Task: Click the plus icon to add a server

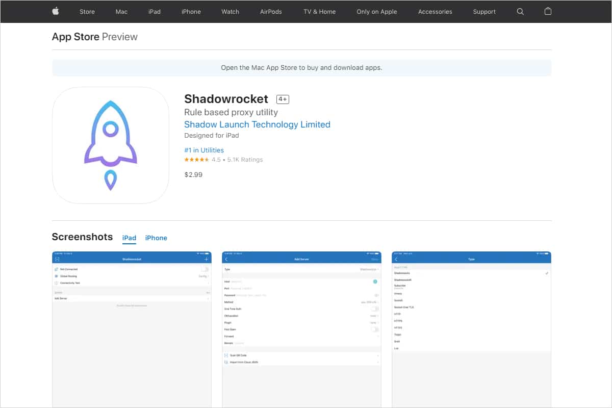Action: [207, 259]
